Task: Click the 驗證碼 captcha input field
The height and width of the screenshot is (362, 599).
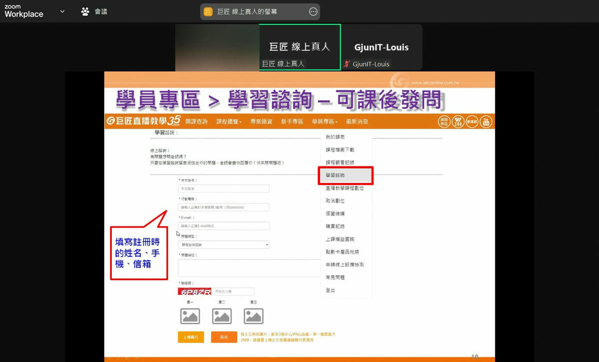Action: tap(233, 292)
